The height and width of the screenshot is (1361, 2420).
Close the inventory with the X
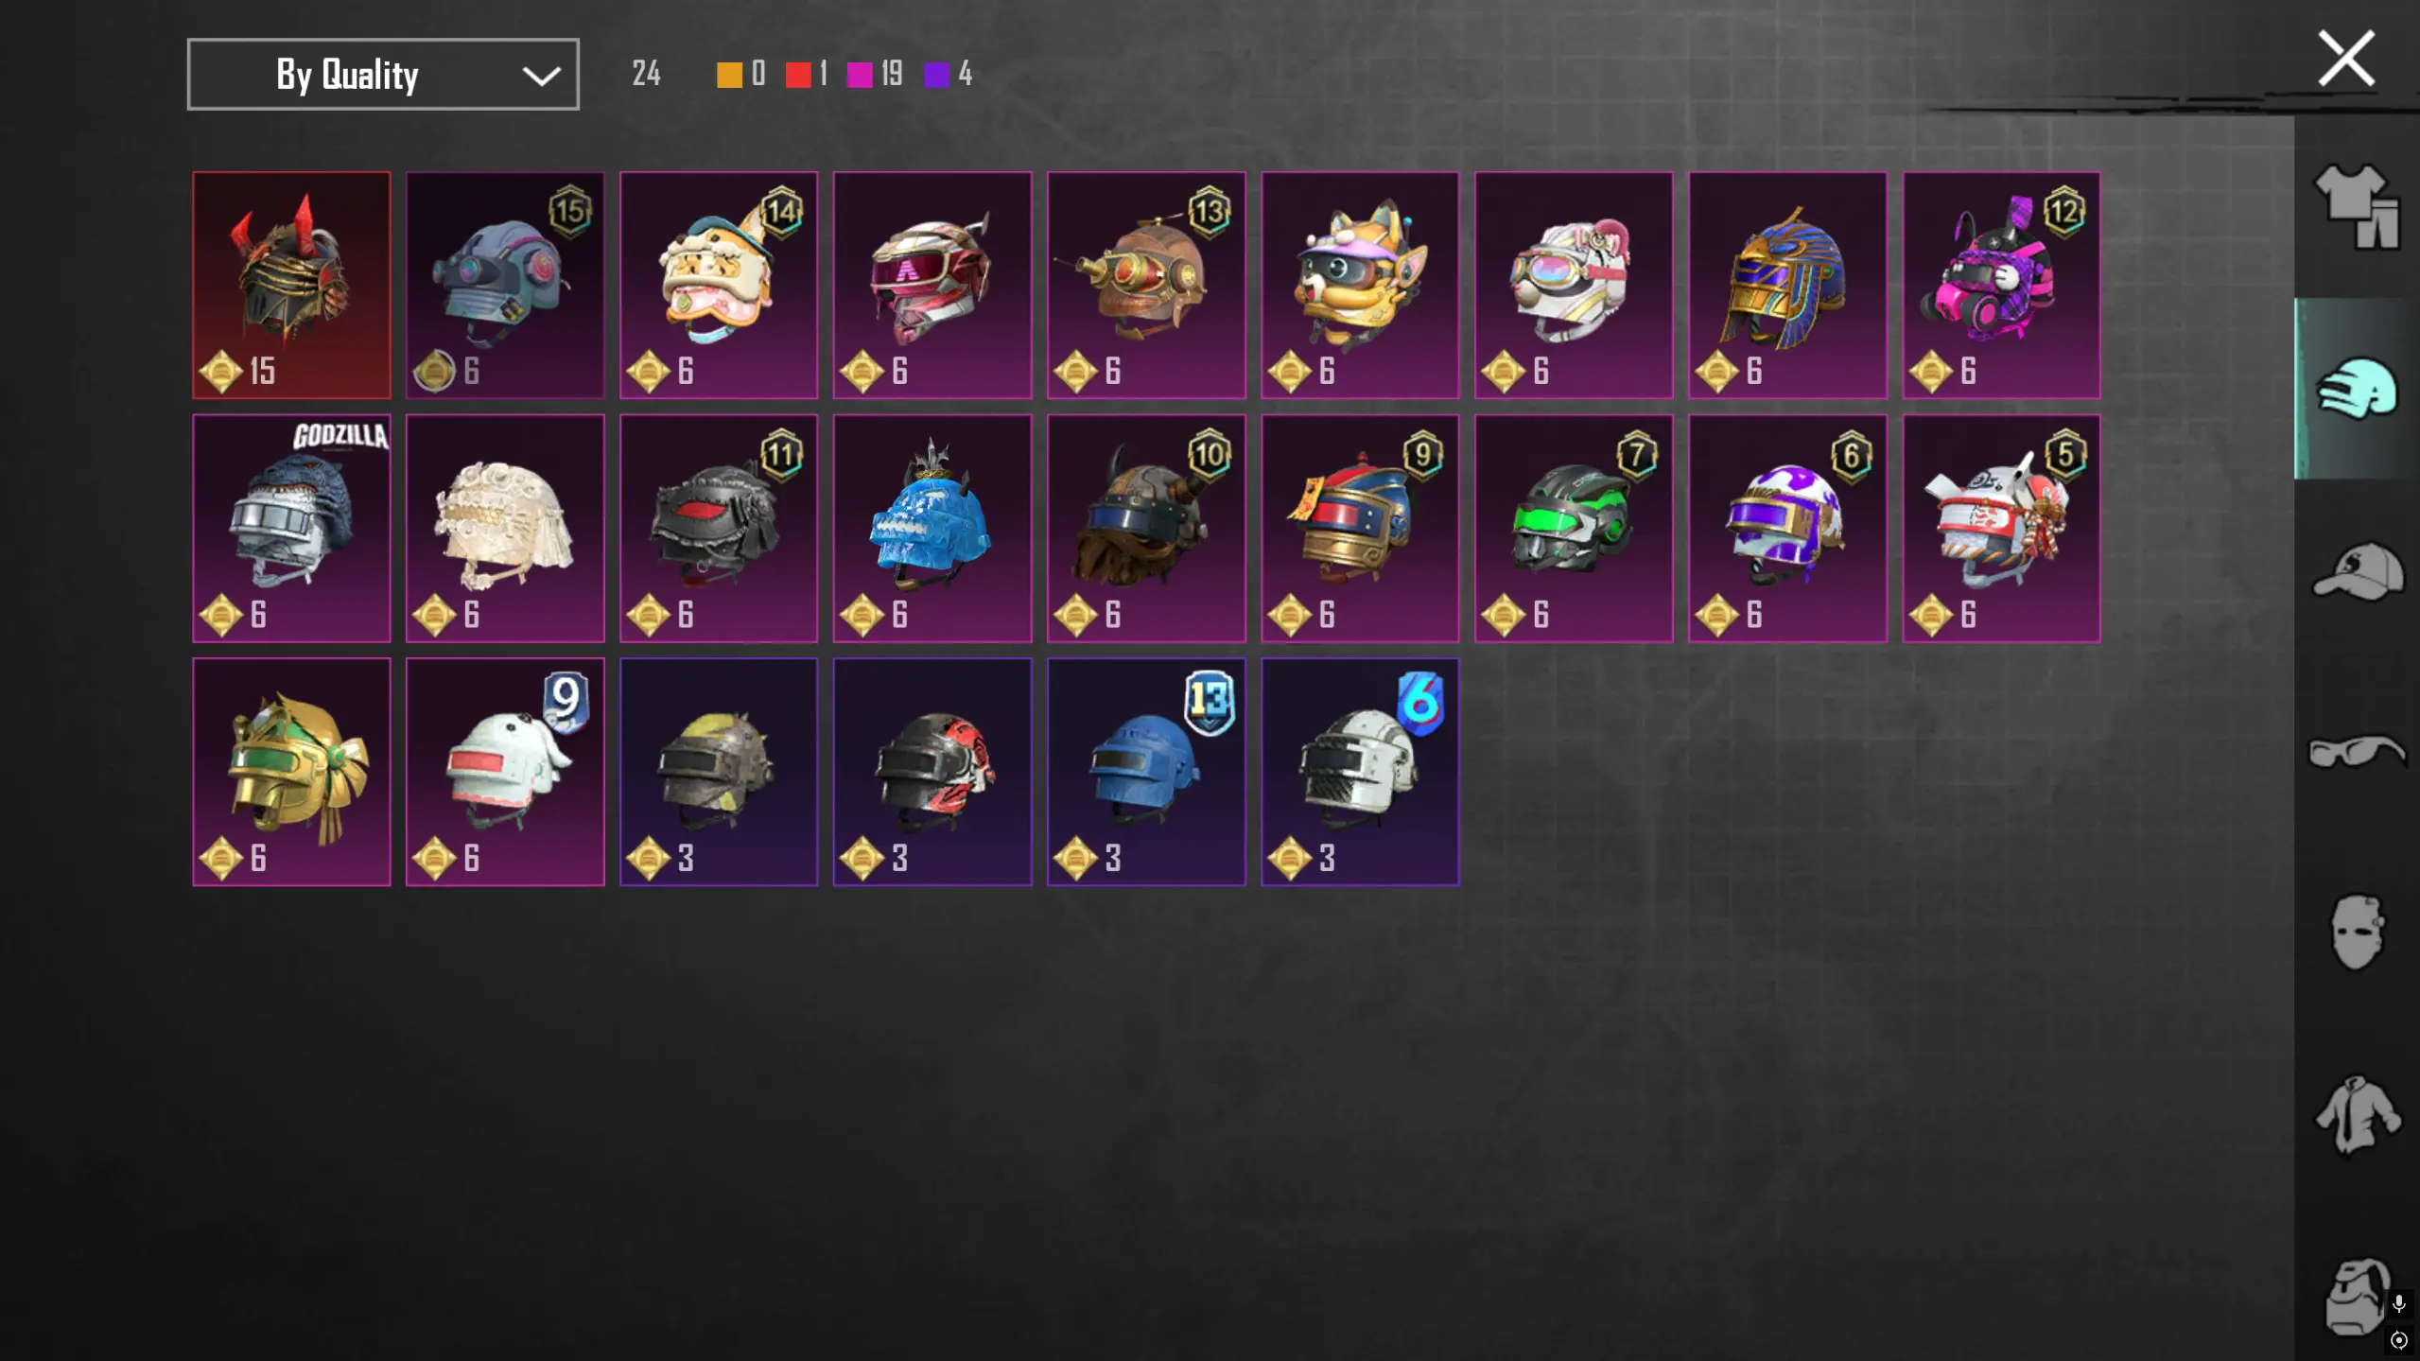click(2346, 59)
